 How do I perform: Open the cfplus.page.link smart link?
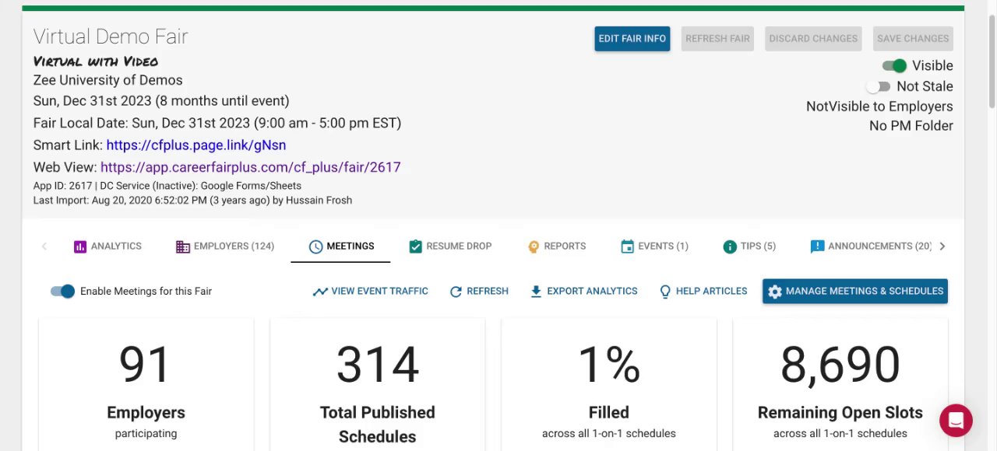pos(196,145)
